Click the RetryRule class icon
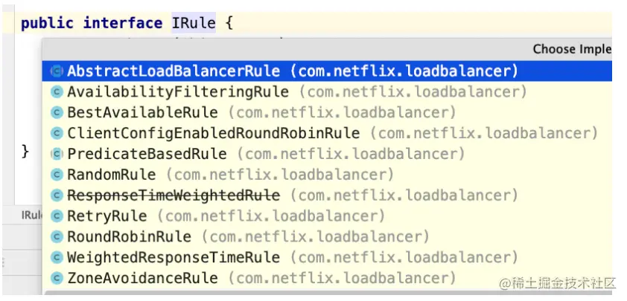This screenshot has width=627, height=301. point(57,216)
